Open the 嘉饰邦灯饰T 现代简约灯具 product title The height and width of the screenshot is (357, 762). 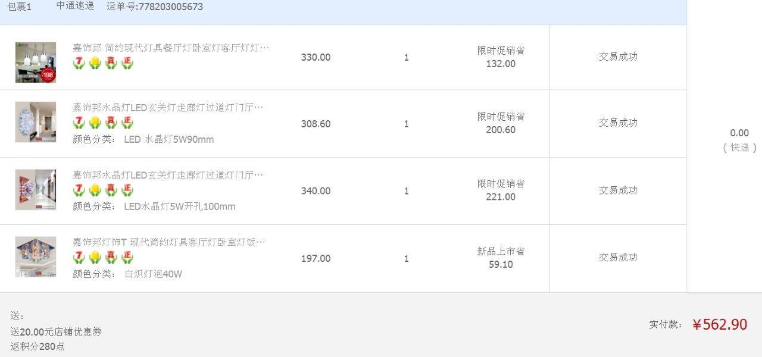[x=169, y=242]
